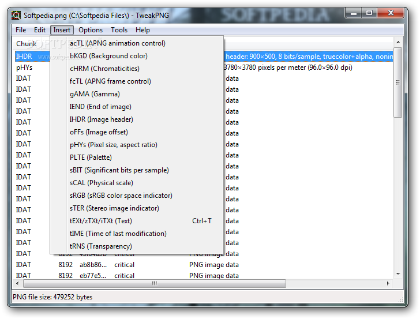Image resolution: width=420 pixels, height=319 pixels.
Task: Click the TweakPNG app icon in title bar
Action: click(16, 15)
